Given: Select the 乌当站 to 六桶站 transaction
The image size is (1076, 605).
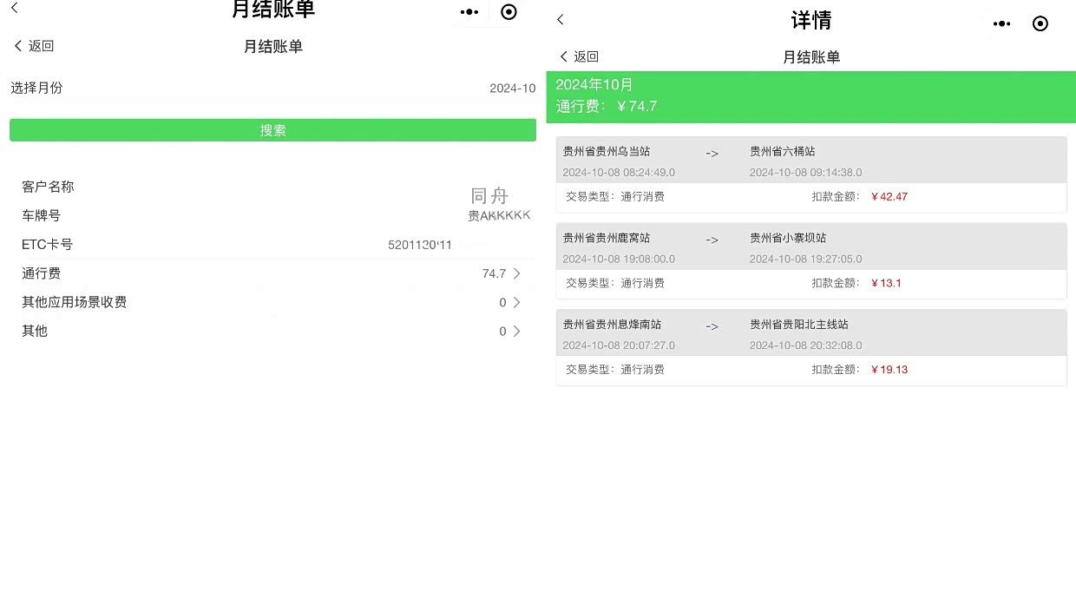Looking at the screenshot, I should click(810, 161).
